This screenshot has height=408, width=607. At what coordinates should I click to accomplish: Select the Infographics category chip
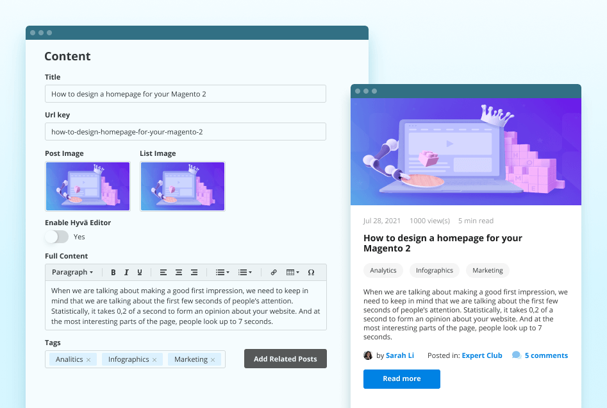434,270
